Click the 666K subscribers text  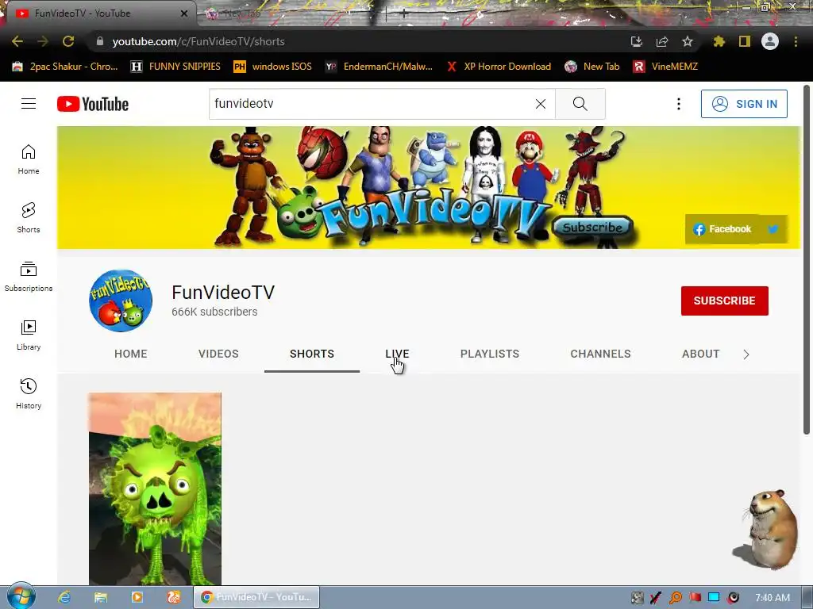(214, 312)
